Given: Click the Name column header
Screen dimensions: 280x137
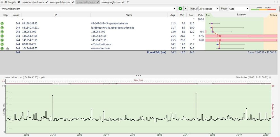Looking at the screenshot, I should (129, 15).
